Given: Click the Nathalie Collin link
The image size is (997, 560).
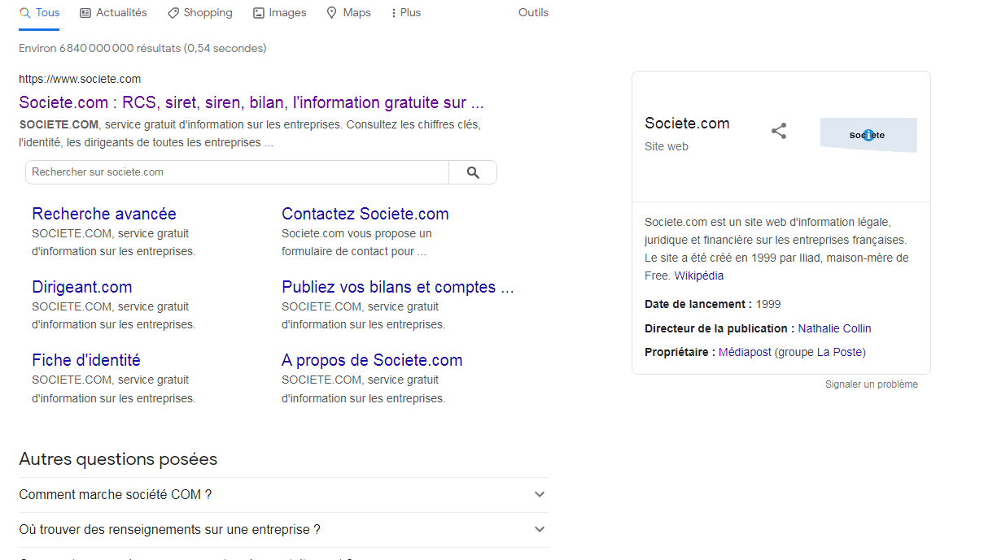Looking at the screenshot, I should (x=834, y=328).
